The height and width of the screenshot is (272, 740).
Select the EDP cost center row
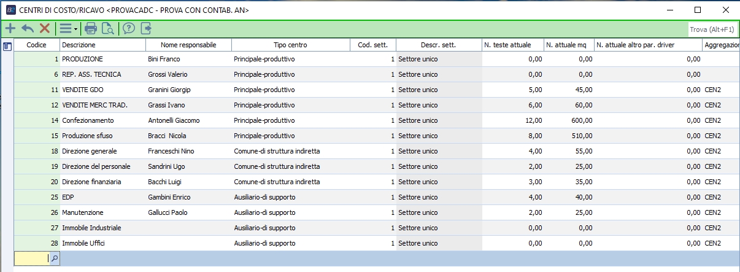tap(102, 198)
